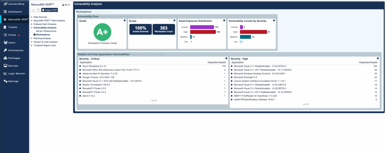385x153 pixels.
Task: Click the Severity - Critical panel info icon
Action: pos(226,58)
